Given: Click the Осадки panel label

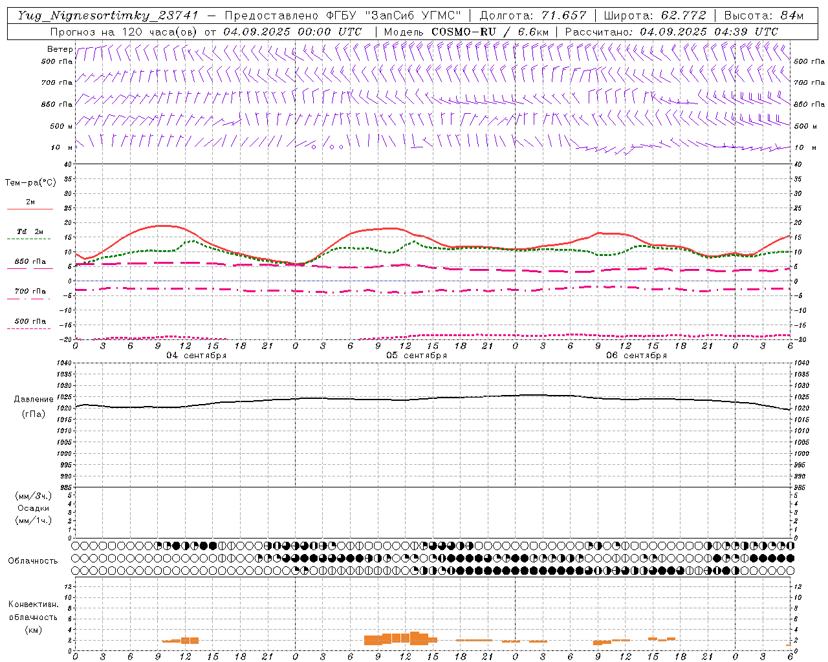Looking at the screenshot, I should click(x=34, y=508).
